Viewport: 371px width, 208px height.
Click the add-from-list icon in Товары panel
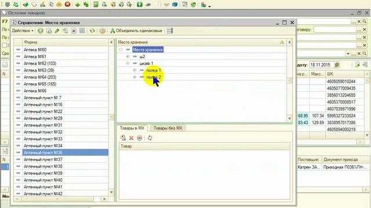(123, 138)
